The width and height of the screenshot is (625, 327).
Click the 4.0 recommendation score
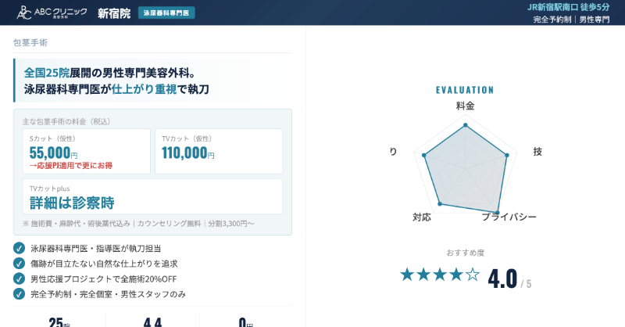pyautogui.click(x=502, y=278)
